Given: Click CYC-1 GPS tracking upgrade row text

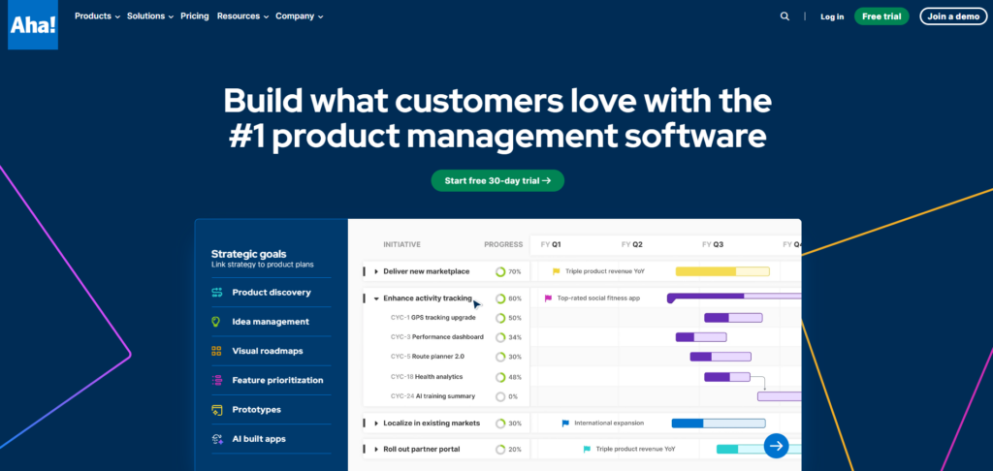Looking at the screenshot, I should (x=433, y=318).
